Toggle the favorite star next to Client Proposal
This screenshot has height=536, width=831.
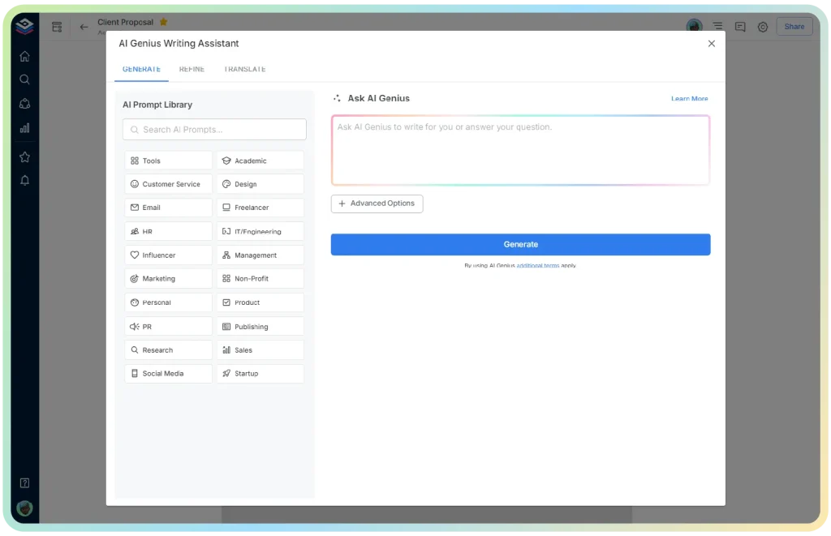tap(164, 22)
